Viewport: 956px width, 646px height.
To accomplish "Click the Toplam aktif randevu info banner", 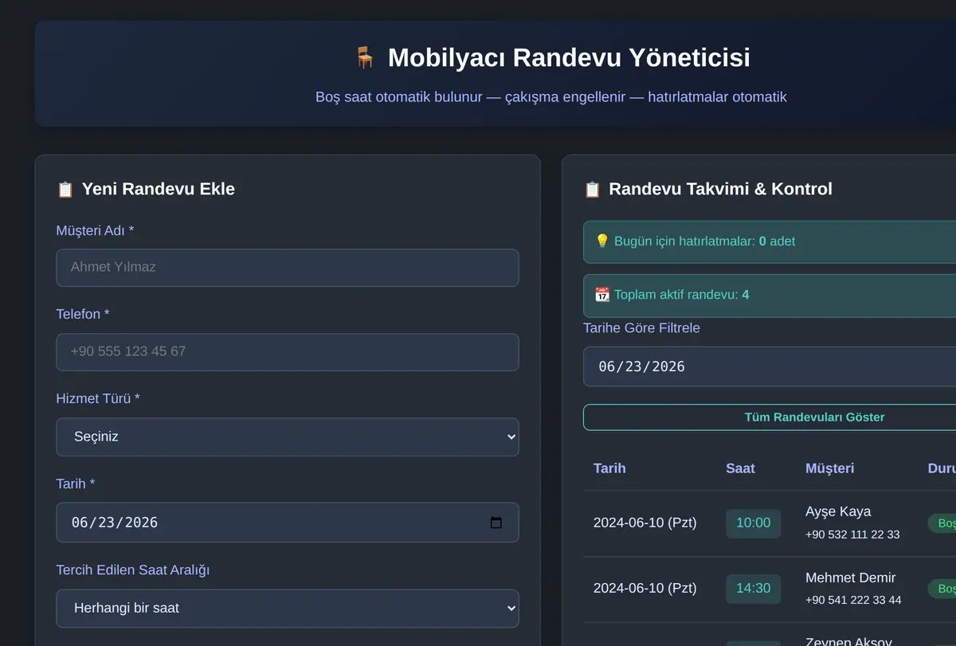I will click(x=770, y=296).
